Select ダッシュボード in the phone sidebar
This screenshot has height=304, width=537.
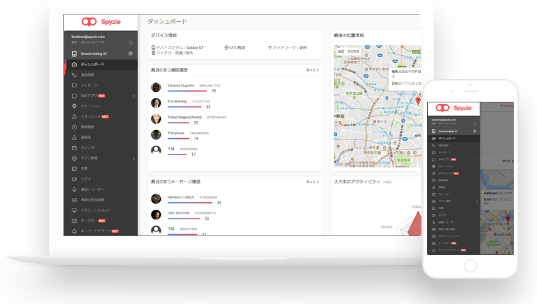click(453, 138)
